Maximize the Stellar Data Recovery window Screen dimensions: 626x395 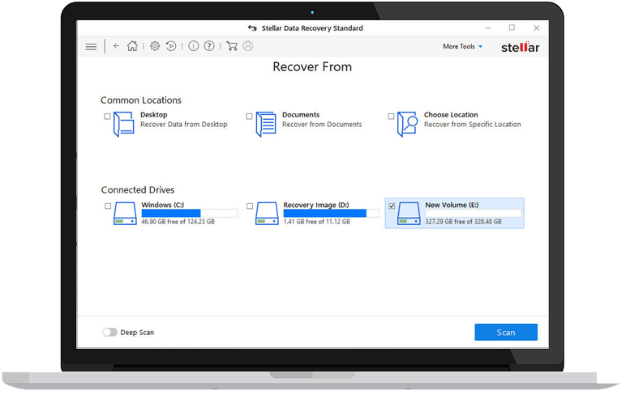[x=512, y=28]
